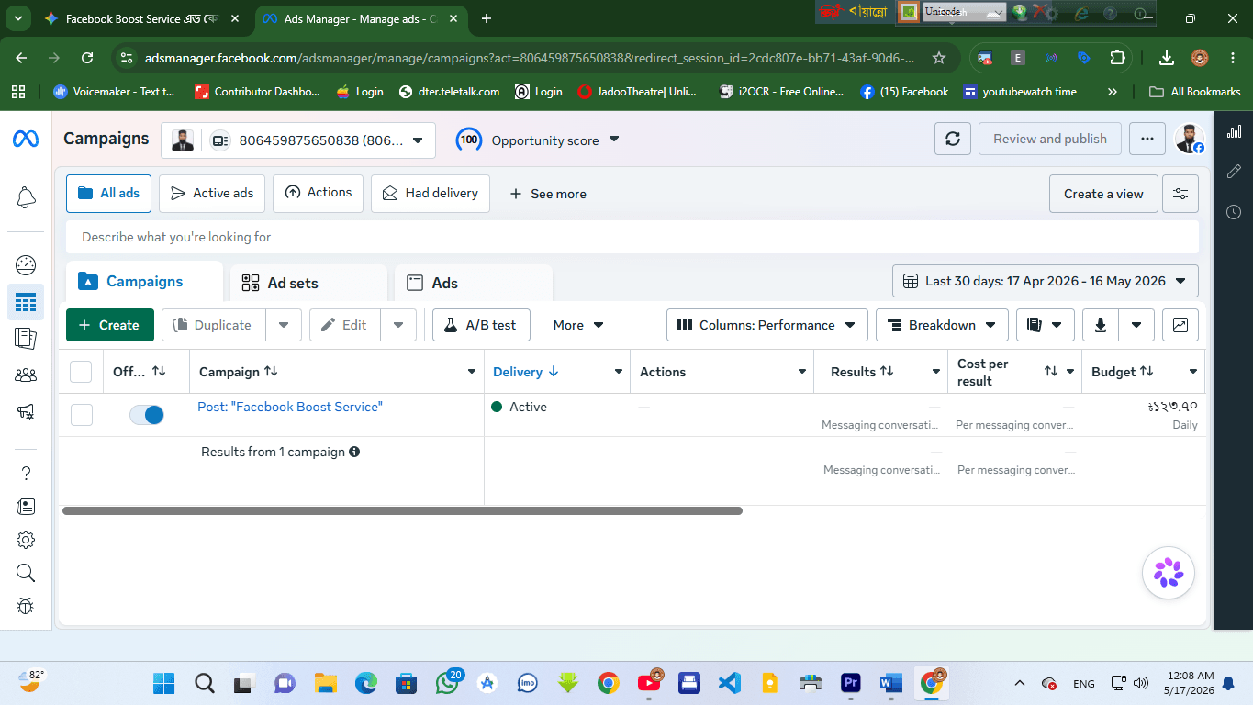Bookmark this page with the star icon
Image resolution: width=1253 pixels, height=705 pixels.
pos(939,58)
